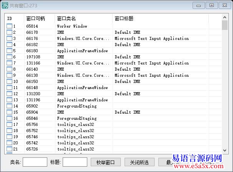Click the window icon of row 11
The image size is (233, 172).
point(9,88)
